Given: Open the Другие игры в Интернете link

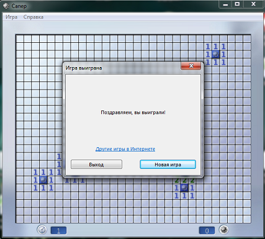Looking at the screenshot, I should pyautogui.click(x=125, y=149).
